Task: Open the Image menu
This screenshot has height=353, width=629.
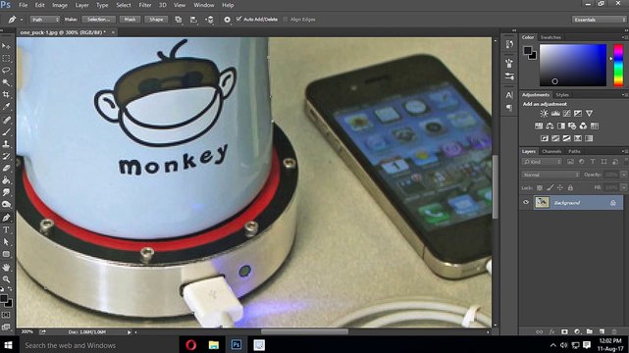Action: point(60,5)
